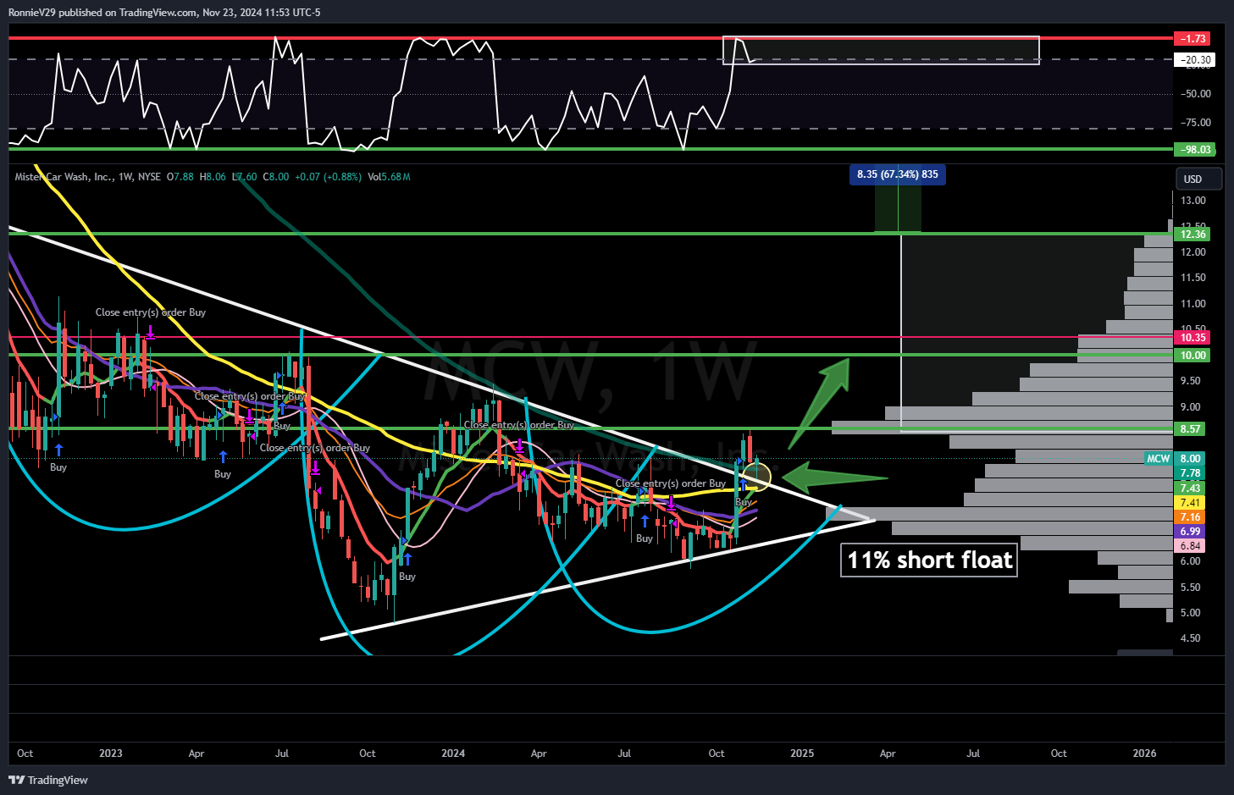Viewport: 1234px width, 795px height.
Task: Select the orange 7.16 price tag
Action: [x=1191, y=517]
